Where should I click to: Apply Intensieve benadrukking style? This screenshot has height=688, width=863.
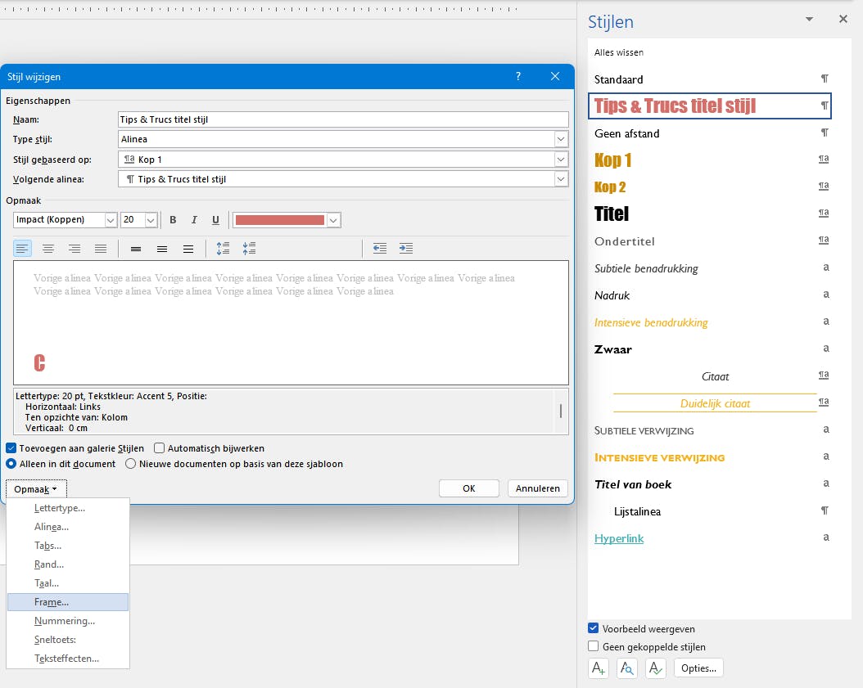tap(709, 322)
